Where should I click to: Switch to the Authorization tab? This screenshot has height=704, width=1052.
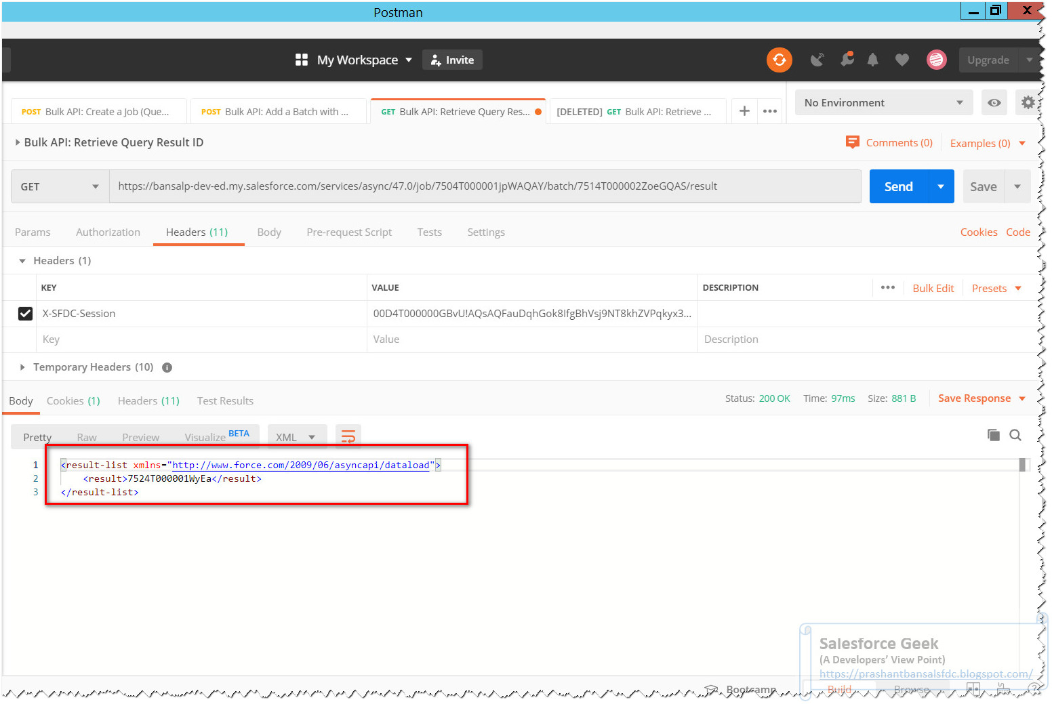point(108,232)
